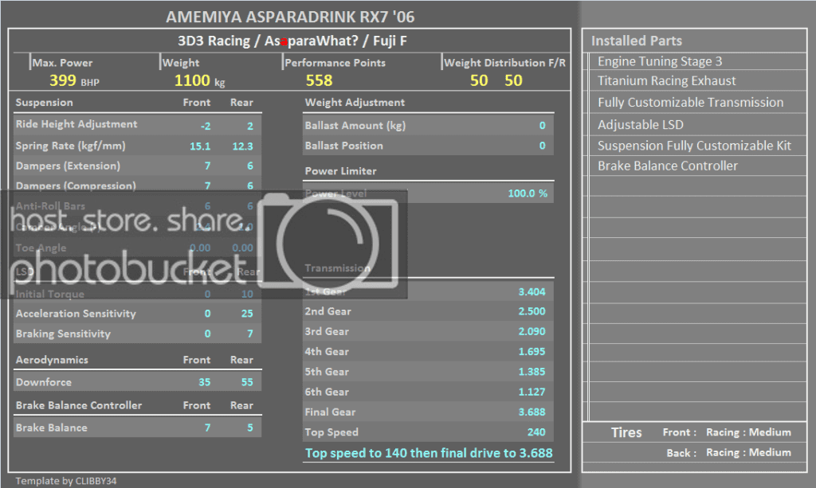Image resolution: width=816 pixels, height=488 pixels.
Task: Select the subtitle 3D3 Racing / AsparaWhat? / Fuji F
Action: [292, 41]
